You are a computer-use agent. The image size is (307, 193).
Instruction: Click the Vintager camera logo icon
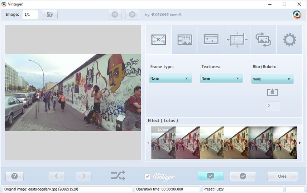click(x=297, y=15)
